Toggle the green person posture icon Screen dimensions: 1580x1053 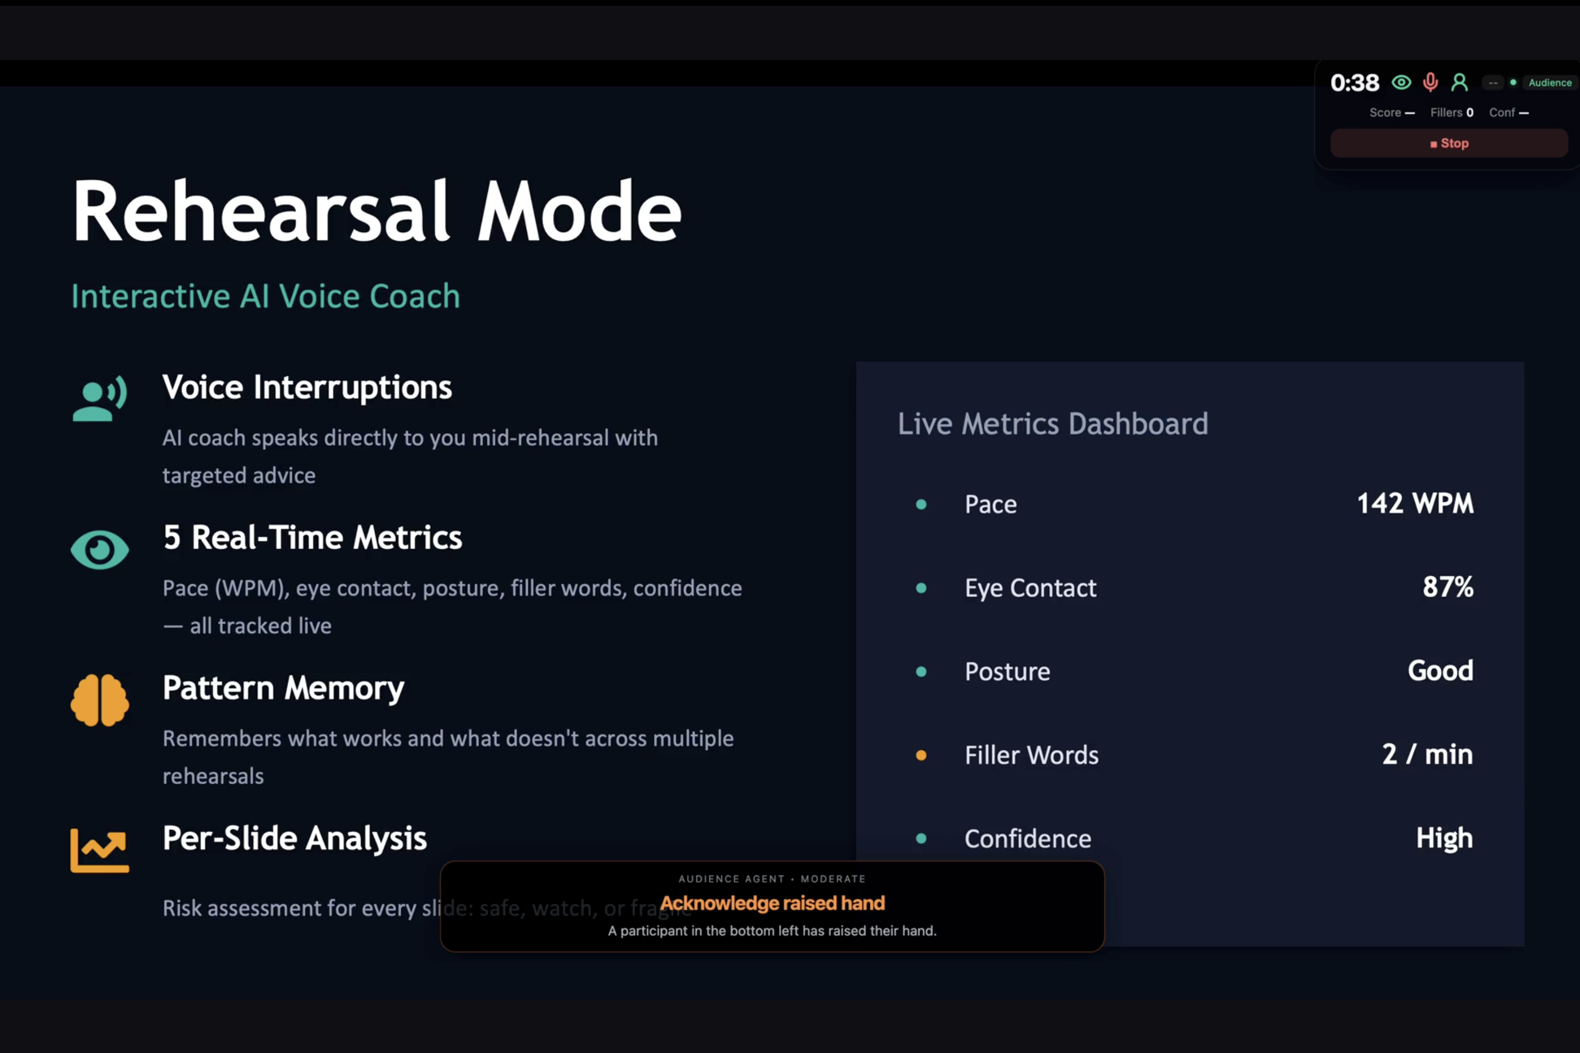click(1459, 83)
